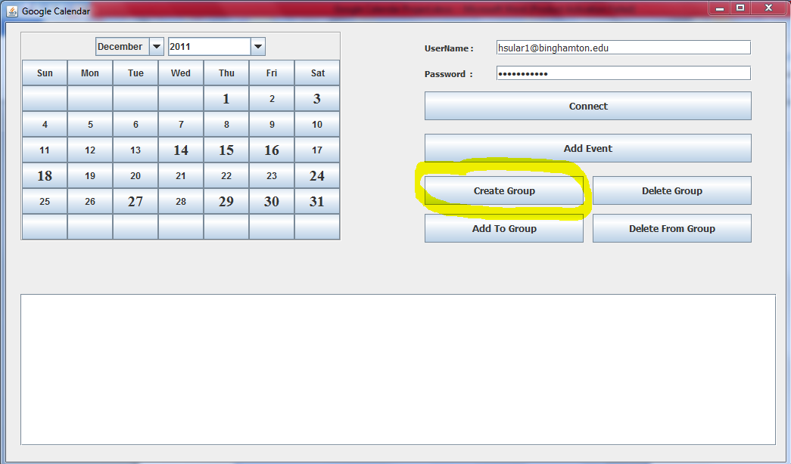Image resolution: width=791 pixels, height=464 pixels.
Task: Select the Delete Group button
Action: (671, 190)
